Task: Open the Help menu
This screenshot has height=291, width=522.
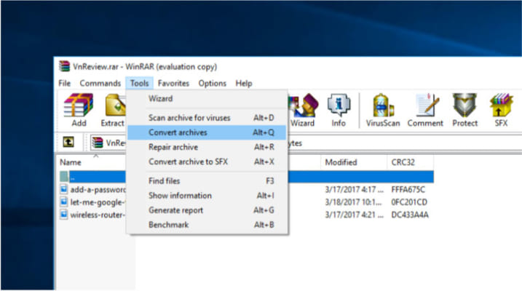Action: coord(244,83)
